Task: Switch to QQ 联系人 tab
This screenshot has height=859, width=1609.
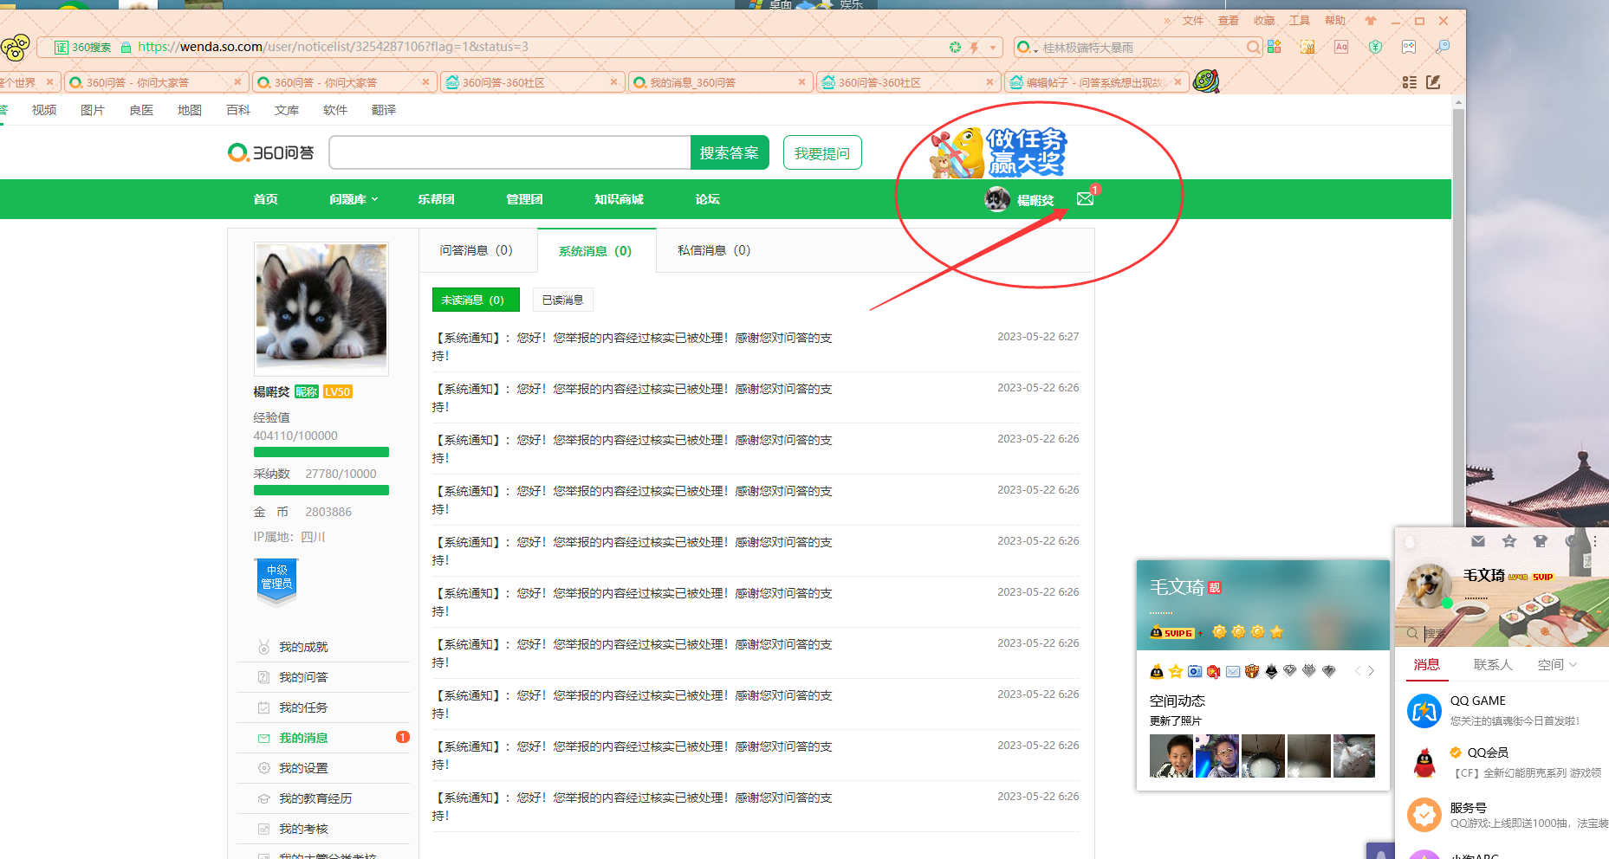Action: [1493, 665]
